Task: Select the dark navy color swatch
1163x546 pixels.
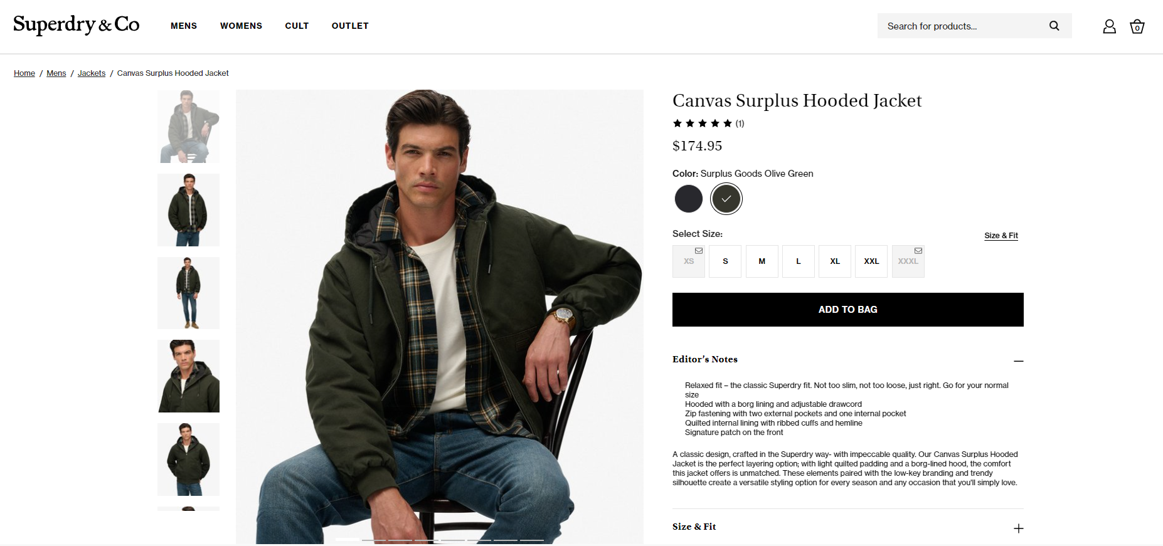Action: pos(689,199)
